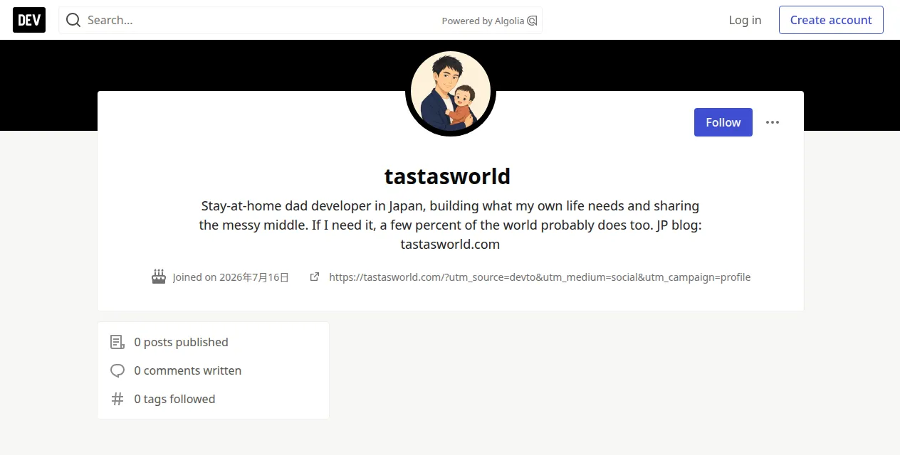
Task: Click the tastasworld profile avatar
Action: [451, 91]
